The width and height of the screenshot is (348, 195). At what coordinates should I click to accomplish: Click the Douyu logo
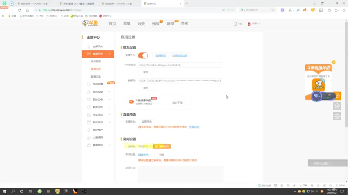[x=90, y=23]
